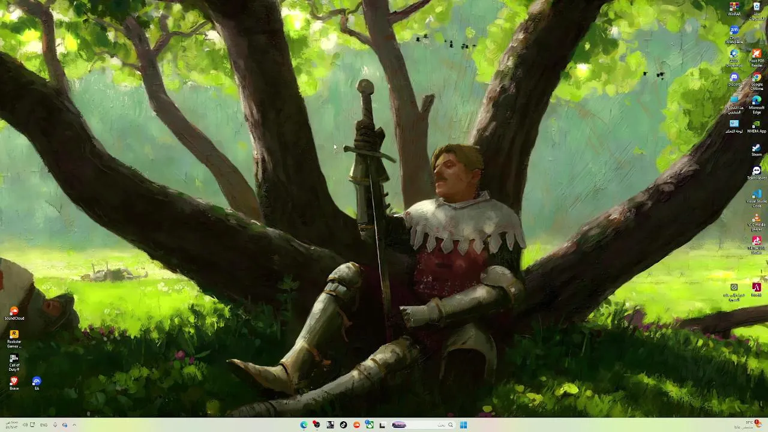Open the Brave browser desktop shortcut
768x432 pixels.
tap(14, 383)
